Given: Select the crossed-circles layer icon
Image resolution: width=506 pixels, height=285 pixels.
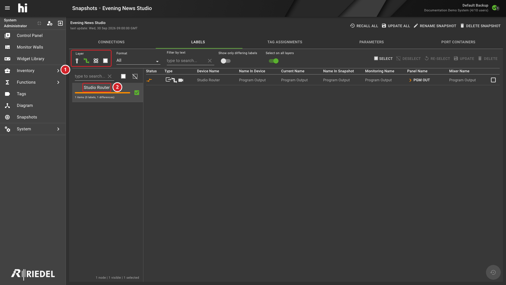Looking at the screenshot, I should (x=96, y=61).
